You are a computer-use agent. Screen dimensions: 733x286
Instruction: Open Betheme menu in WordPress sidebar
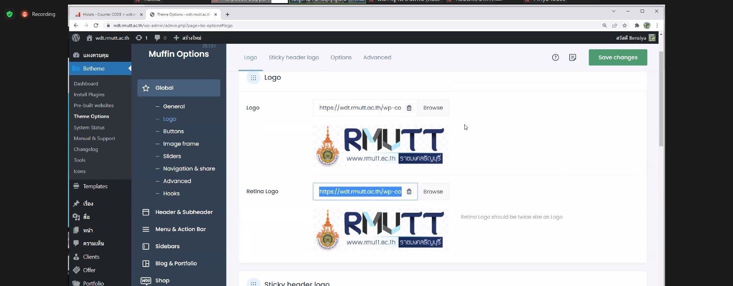tap(100, 69)
